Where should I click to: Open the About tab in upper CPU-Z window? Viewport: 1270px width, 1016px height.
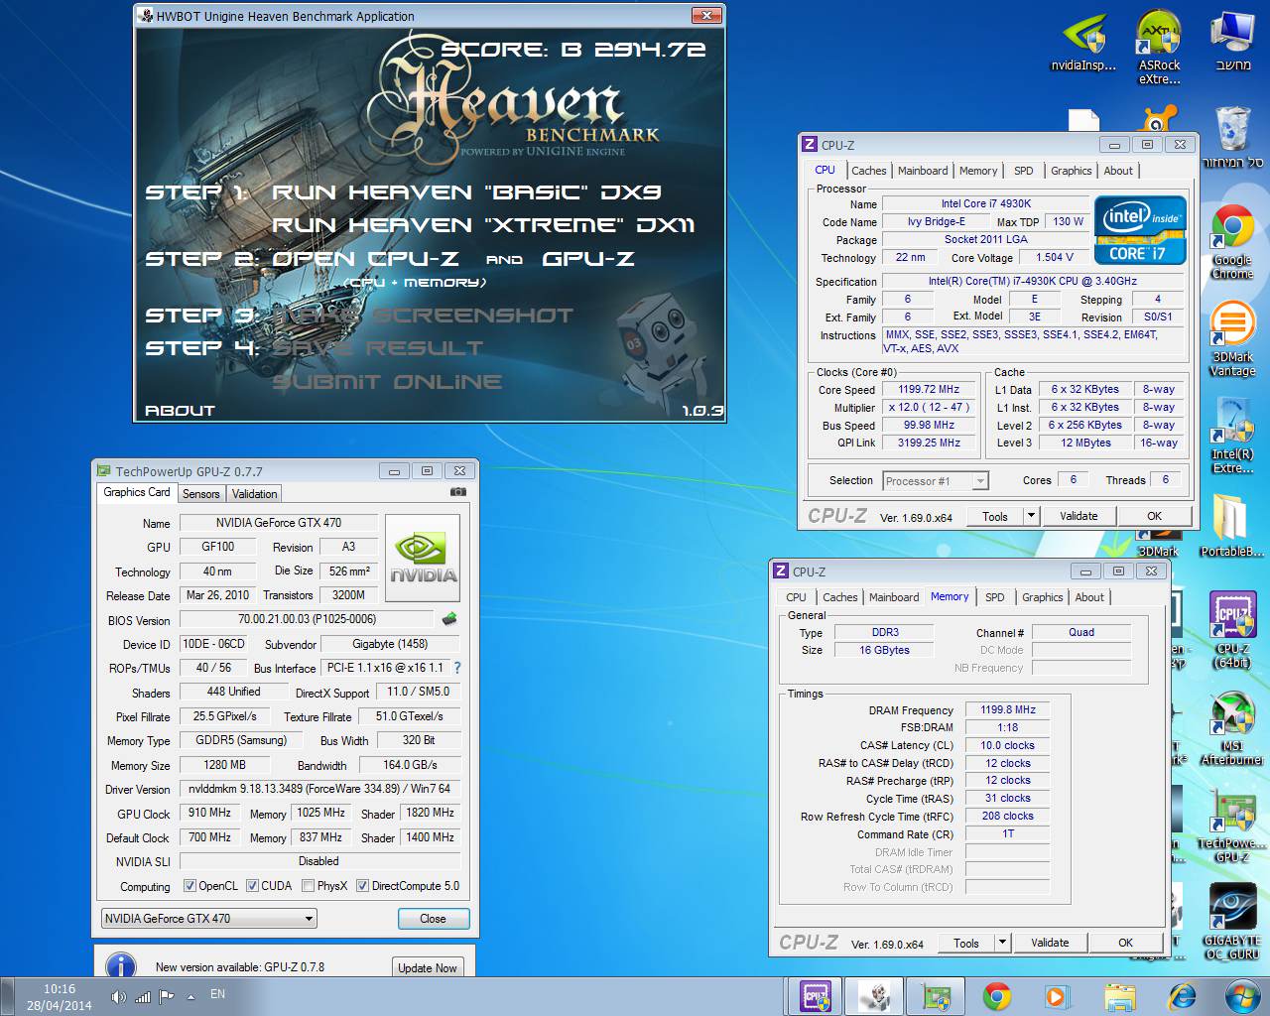coord(1118,171)
